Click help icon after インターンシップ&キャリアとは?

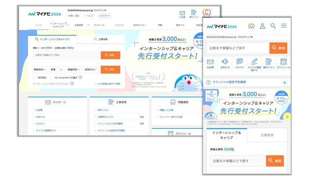[x=72, y=84]
